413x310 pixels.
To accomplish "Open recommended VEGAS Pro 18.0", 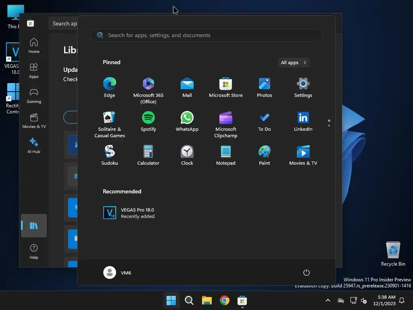I will [x=129, y=213].
